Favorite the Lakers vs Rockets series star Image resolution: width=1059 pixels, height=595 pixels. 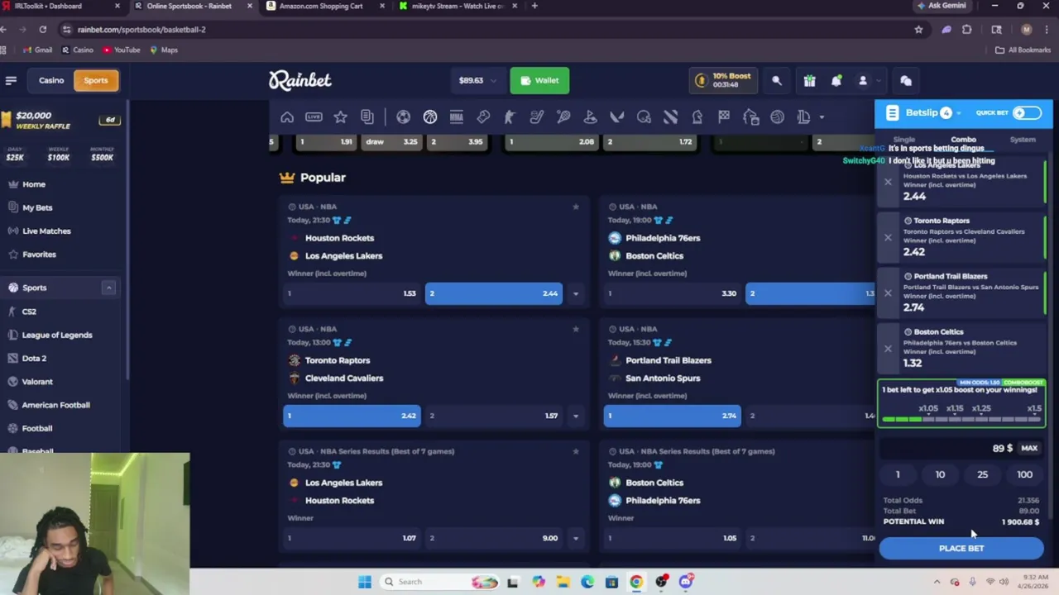(x=576, y=451)
